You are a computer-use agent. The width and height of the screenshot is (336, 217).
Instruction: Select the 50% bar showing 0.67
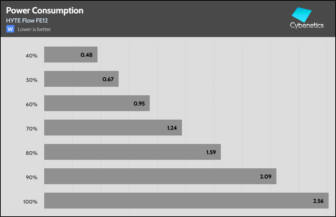(81, 79)
